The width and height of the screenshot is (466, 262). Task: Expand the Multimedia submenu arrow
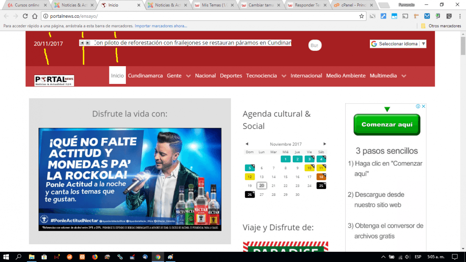point(404,76)
